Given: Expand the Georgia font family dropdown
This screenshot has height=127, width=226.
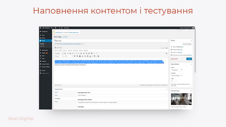Looking at the screenshot, I should [59, 56].
